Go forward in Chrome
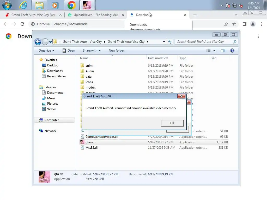The width and height of the screenshot is (267, 200). click(x=14, y=24)
